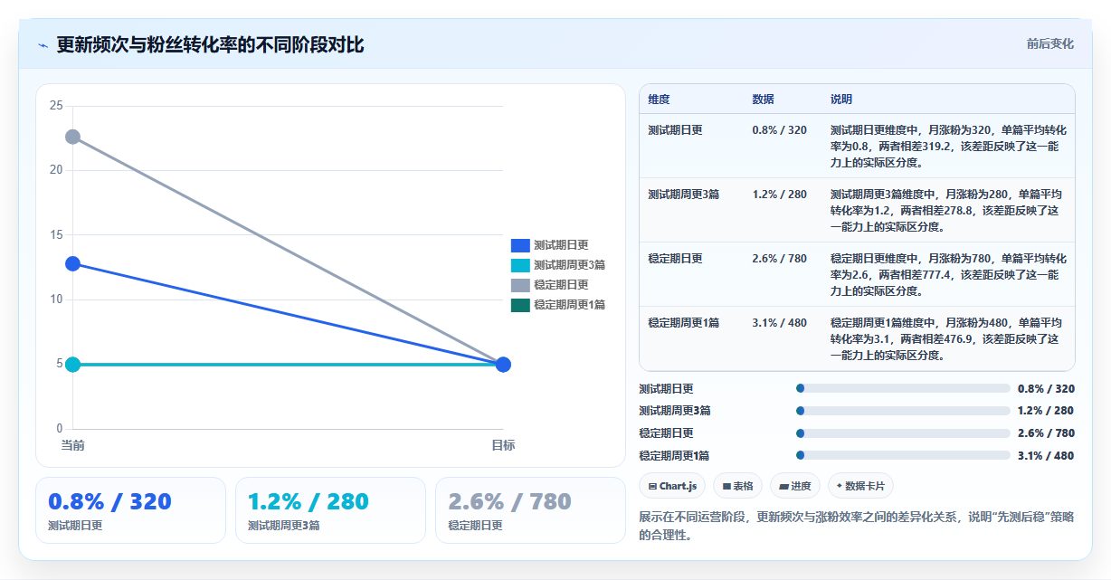The width and height of the screenshot is (1111, 580).
Task: Click the description mentioning 相差278.8
Action: coord(948,210)
